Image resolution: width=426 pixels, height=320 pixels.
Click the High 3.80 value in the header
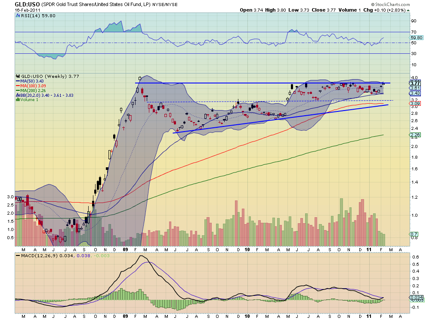(x=275, y=10)
